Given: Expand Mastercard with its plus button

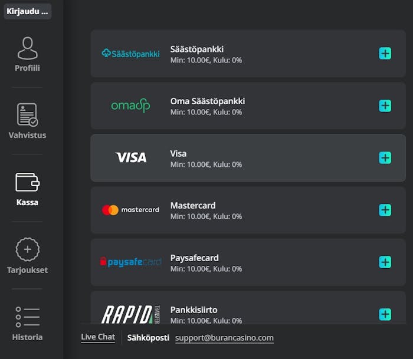Looking at the screenshot, I should coord(385,210).
